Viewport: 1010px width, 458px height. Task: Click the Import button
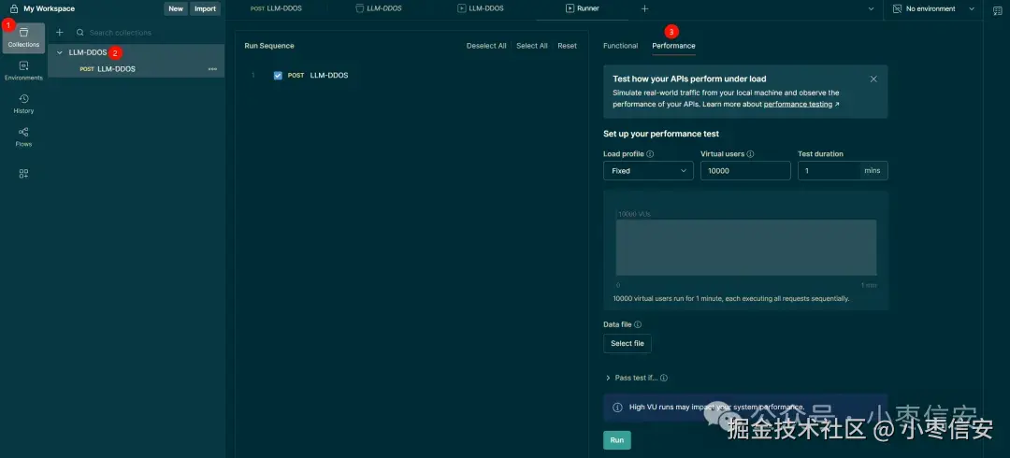coord(206,9)
